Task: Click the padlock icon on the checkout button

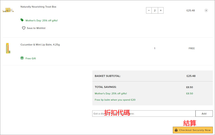Action: 176,130
